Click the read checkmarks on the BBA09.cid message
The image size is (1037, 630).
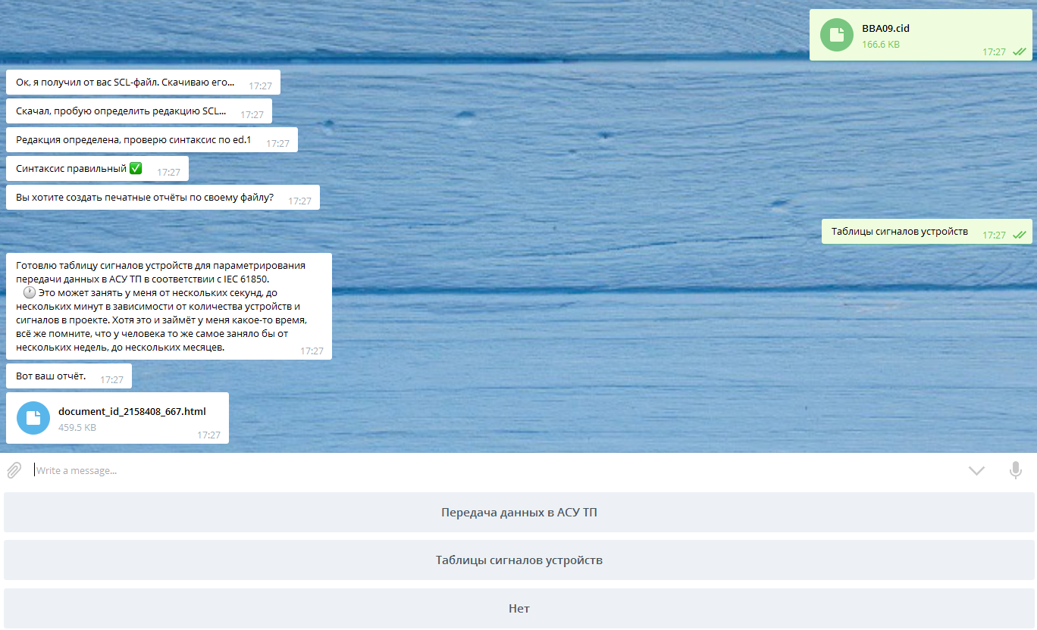click(x=1020, y=52)
